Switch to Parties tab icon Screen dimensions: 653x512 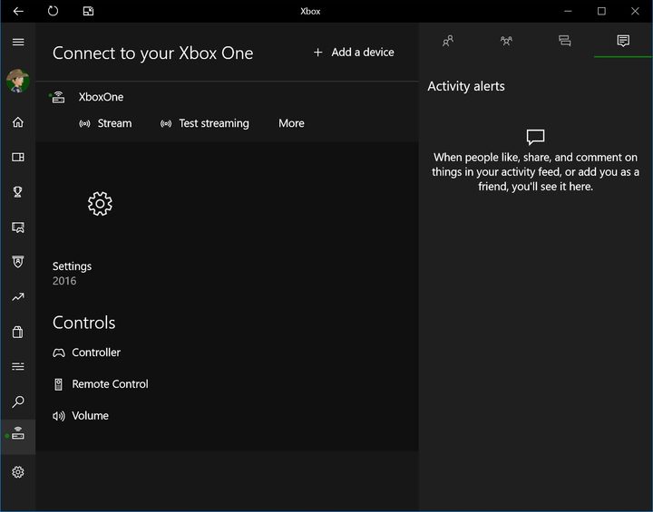click(x=506, y=41)
